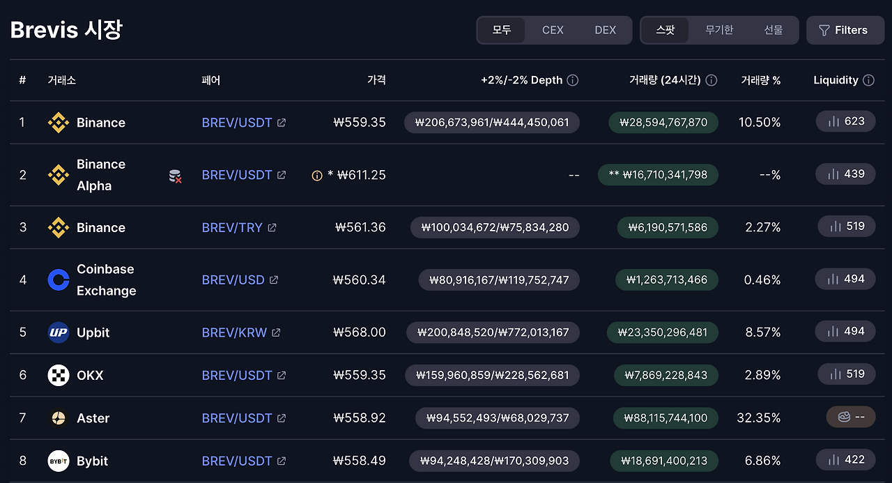
Task: Click volume ₩23,350,296,481
Action: click(x=663, y=332)
